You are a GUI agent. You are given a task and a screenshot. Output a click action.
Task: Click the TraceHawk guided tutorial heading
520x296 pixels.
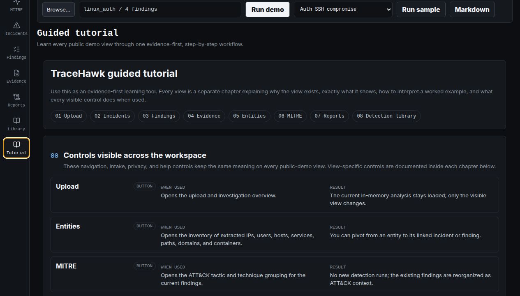pos(114,74)
